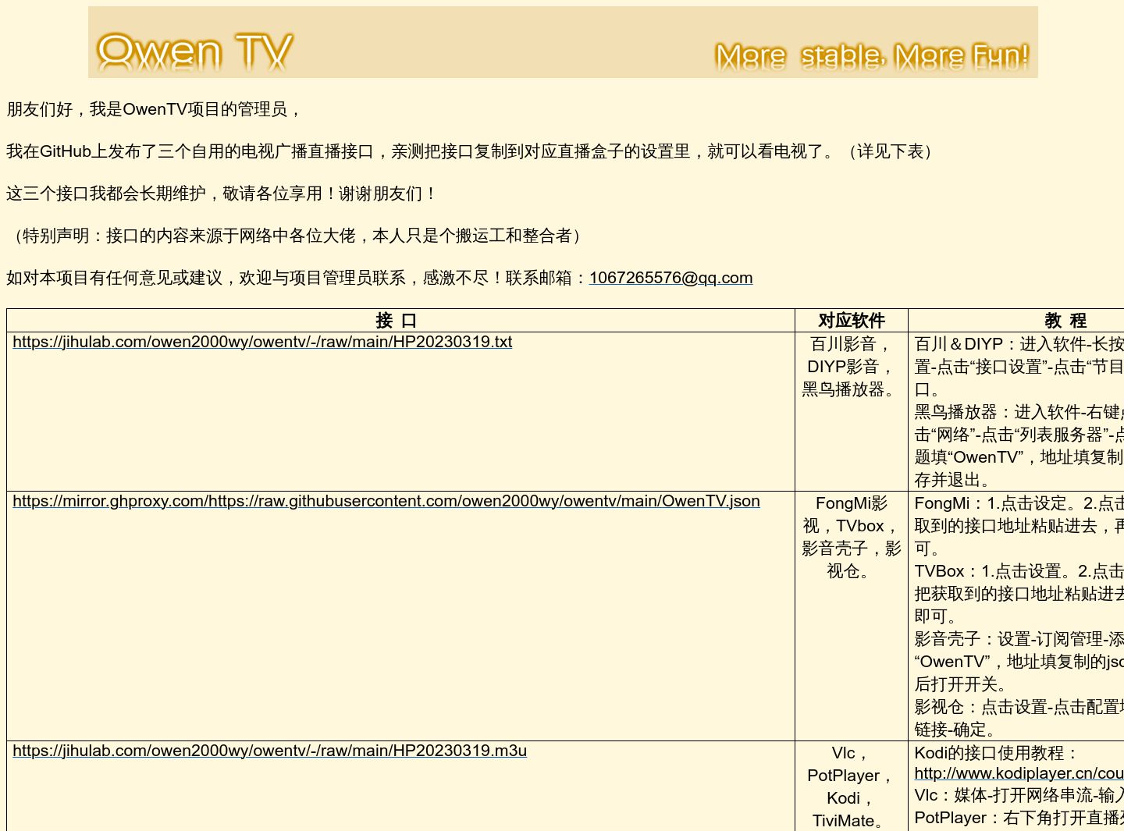Click the "朋友们好" greeting paragraph
The image size is (1124, 831).
pos(155,109)
